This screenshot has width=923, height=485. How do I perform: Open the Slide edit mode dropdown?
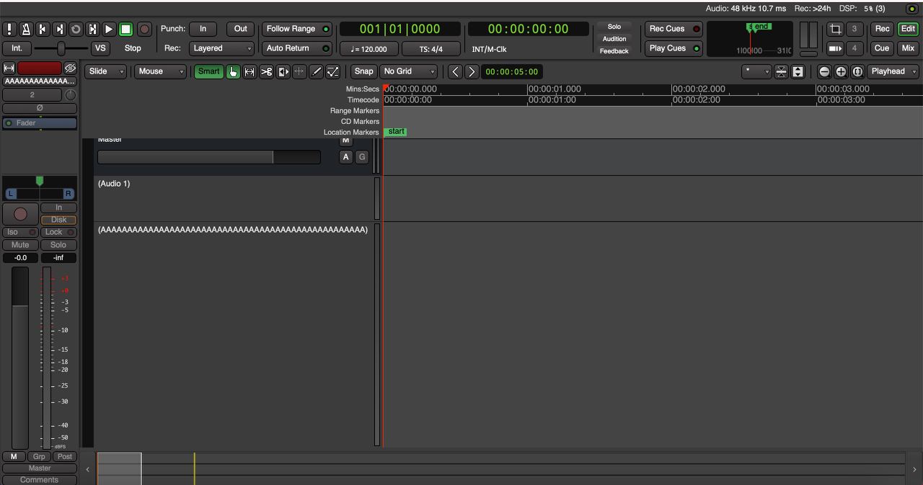[106, 72]
